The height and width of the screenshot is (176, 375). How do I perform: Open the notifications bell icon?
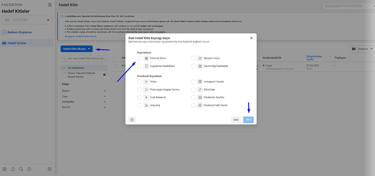click(13, 169)
